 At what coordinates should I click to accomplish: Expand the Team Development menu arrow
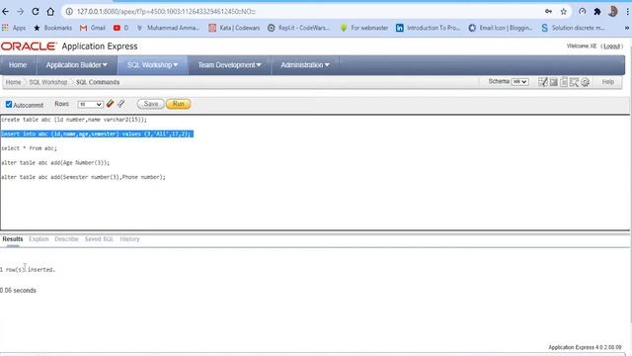point(259,65)
